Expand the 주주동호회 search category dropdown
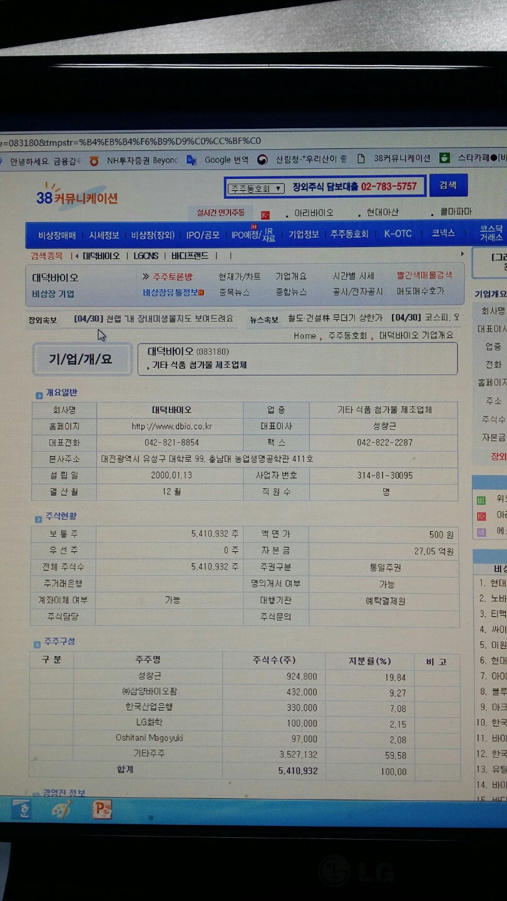Viewport: 507px width, 901px height. click(256, 188)
